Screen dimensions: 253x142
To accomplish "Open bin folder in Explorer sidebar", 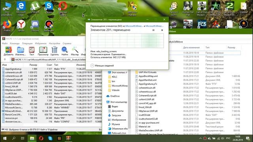I will [113, 81].
